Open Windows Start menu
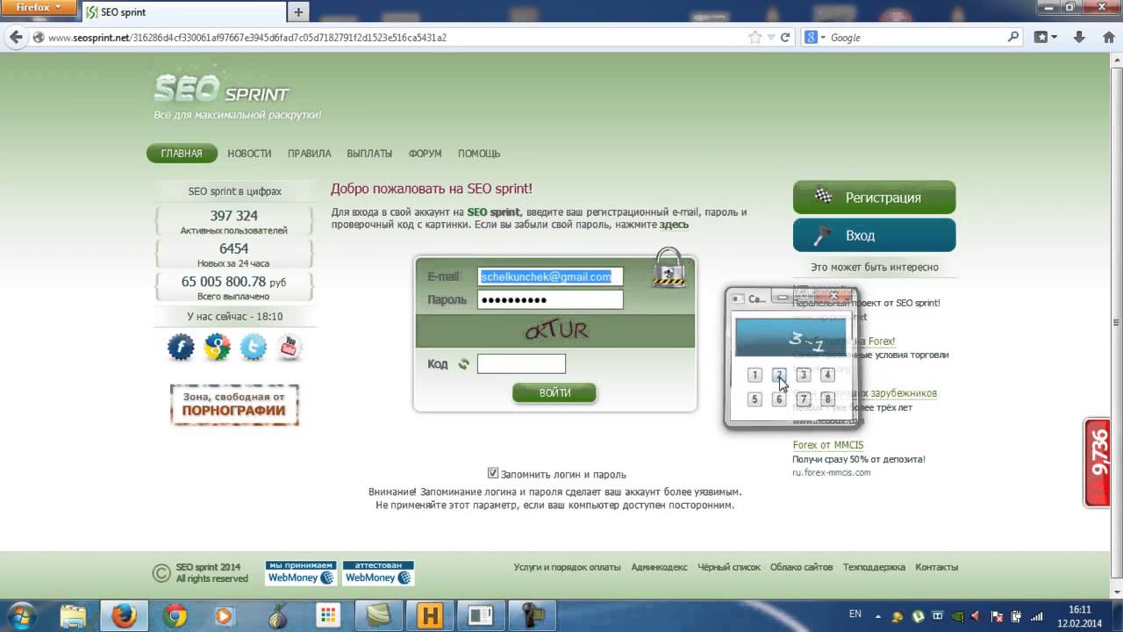The image size is (1123, 632). click(21, 615)
